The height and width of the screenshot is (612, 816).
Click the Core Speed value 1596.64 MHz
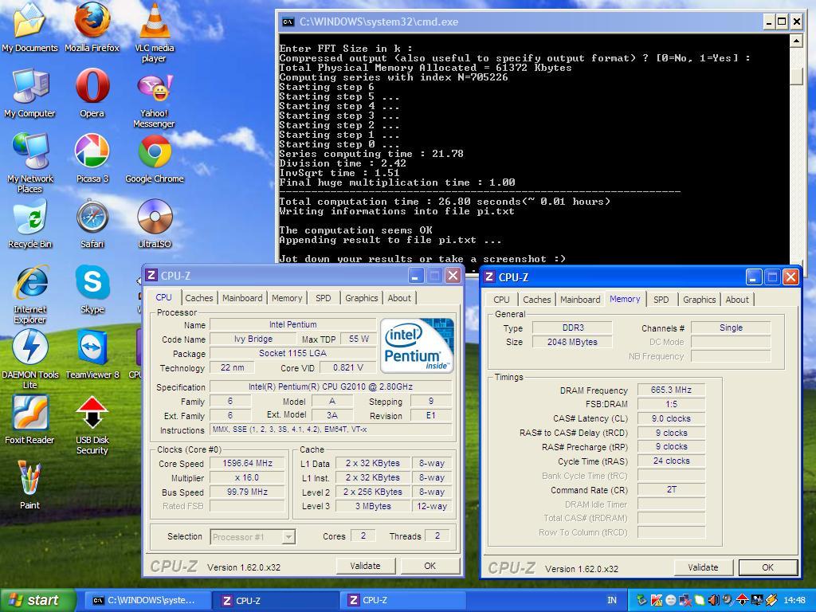tap(247, 463)
